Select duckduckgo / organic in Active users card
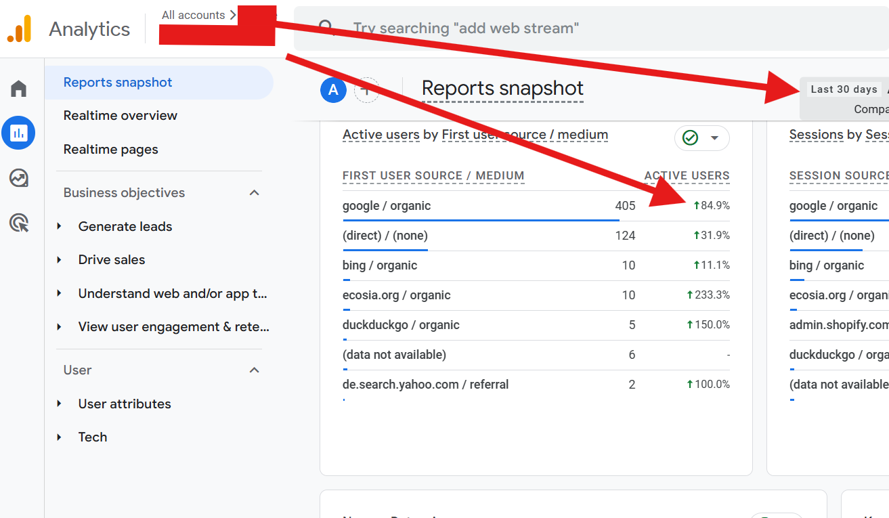This screenshot has width=889, height=518. (x=401, y=325)
